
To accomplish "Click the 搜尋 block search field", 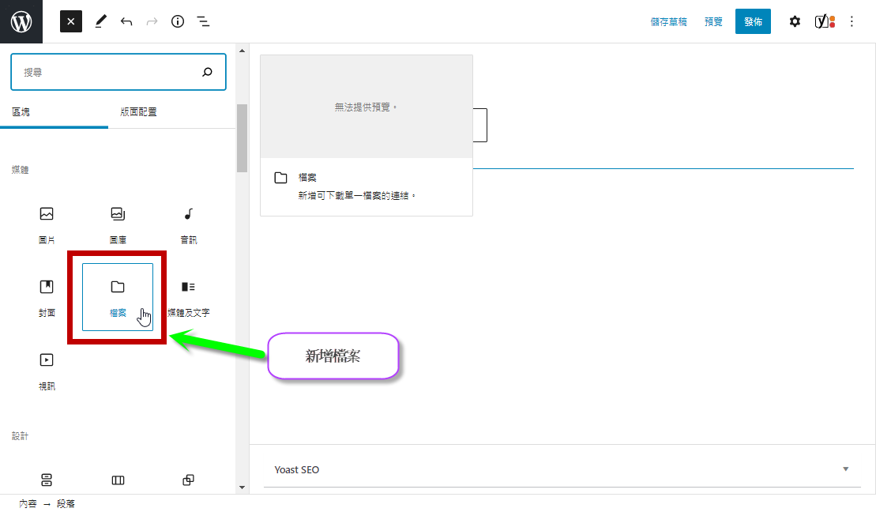I will click(107, 72).
